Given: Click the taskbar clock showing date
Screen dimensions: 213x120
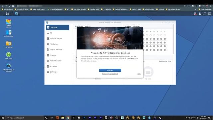Looking at the screenshot, I should [x=203, y=118].
